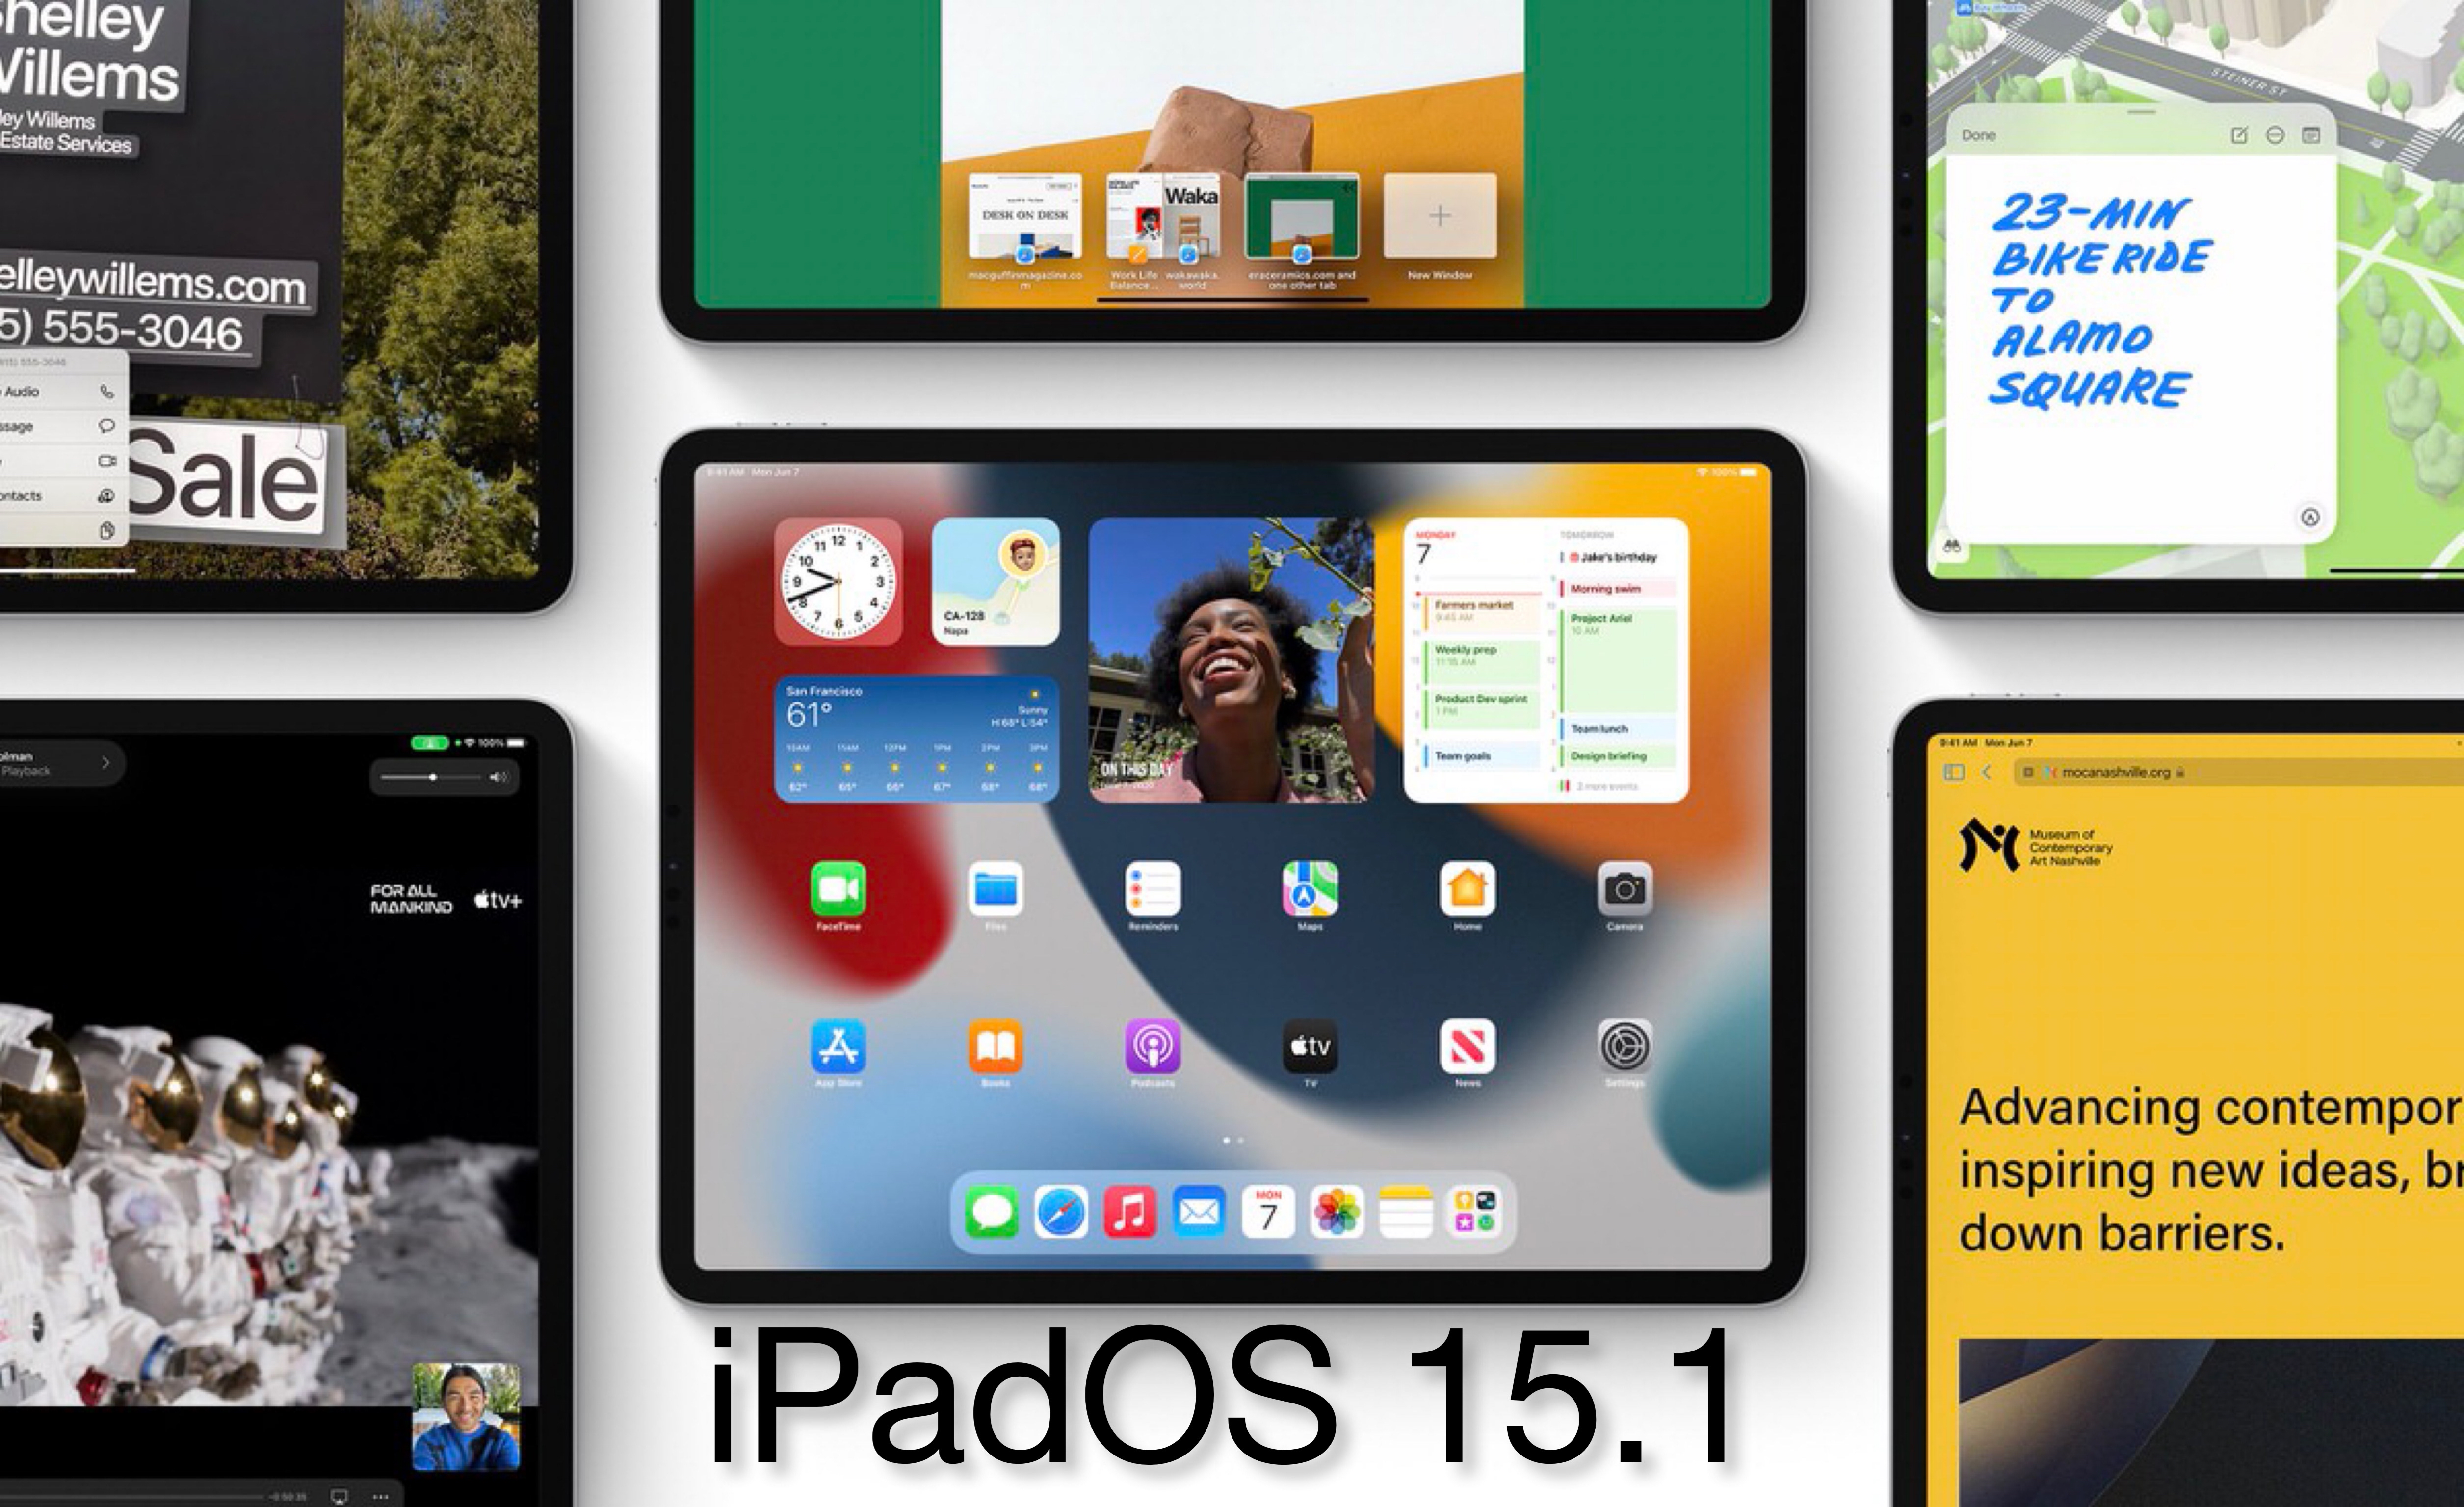Screen dimensions: 2464x1507
Task: Choose the contacts menu option
Action: tap(64, 496)
